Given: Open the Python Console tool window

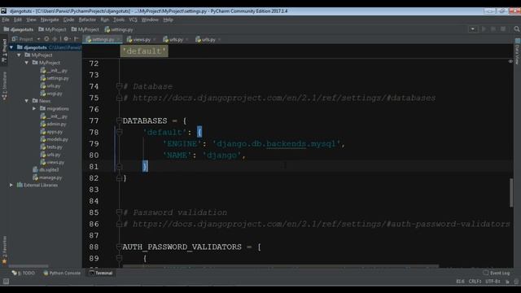Looking at the screenshot, I should [x=62, y=273].
